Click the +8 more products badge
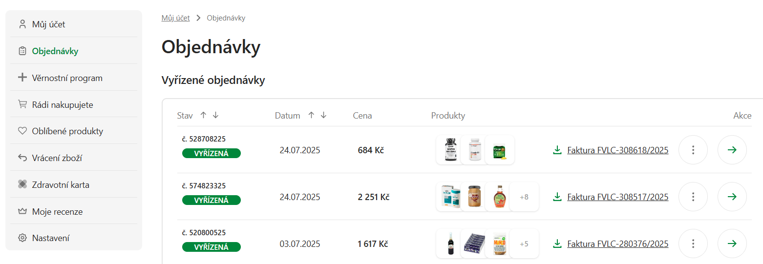The image size is (763, 264). pyautogui.click(x=524, y=197)
